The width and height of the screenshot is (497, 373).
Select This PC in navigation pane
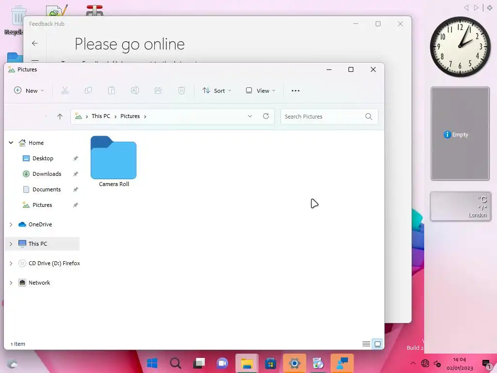(x=38, y=244)
